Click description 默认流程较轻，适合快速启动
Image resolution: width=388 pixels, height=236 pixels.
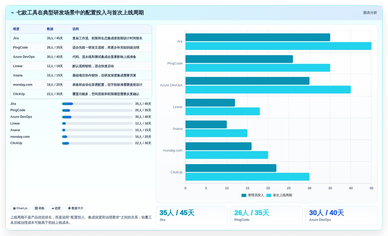(x=93, y=66)
